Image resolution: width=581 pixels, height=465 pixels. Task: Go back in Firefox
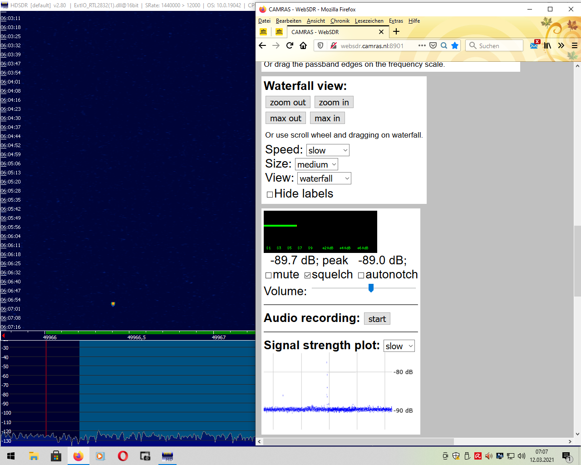pyautogui.click(x=262, y=45)
